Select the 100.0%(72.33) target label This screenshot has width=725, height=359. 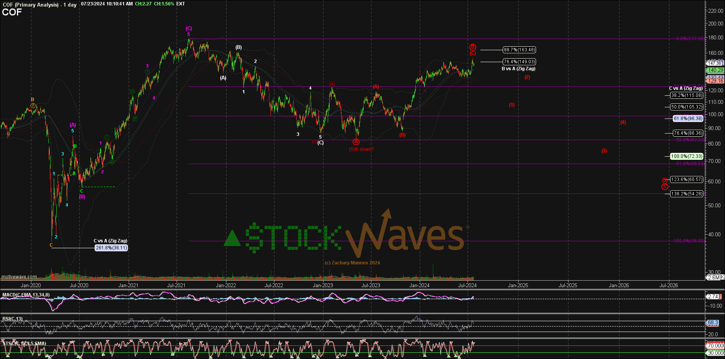pyautogui.click(x=687, y=156)
